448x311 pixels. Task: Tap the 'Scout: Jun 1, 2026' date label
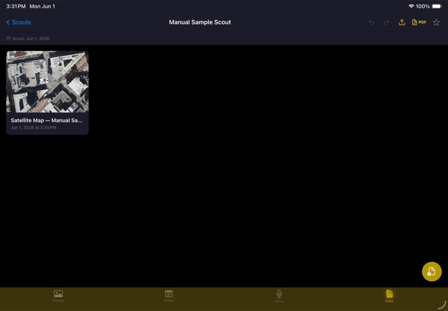point(31,39)
